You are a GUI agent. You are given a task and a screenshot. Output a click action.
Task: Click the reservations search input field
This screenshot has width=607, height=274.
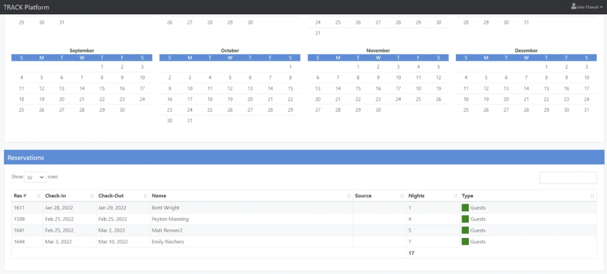[x=568, y=177]
